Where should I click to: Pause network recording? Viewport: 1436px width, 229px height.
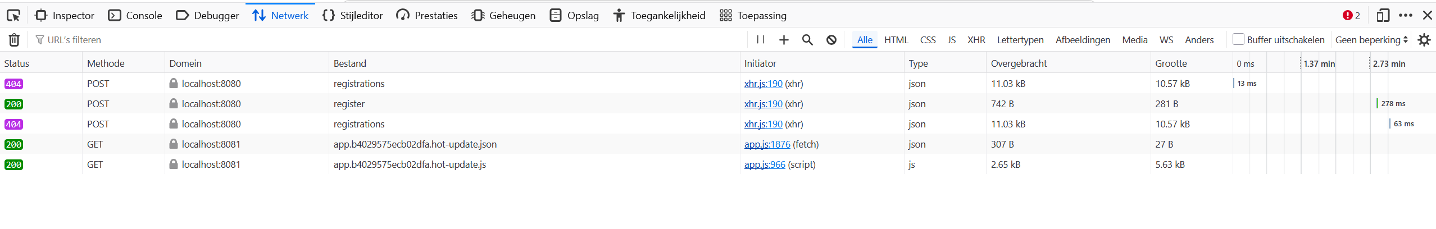click(x=760, y=40)
